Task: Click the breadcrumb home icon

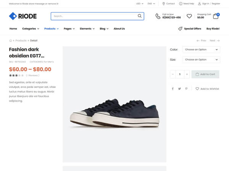Action: [11, 41]
